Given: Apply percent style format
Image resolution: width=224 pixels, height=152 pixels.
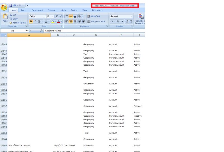Looking at the screenshot, I should click(x=118, y=22).
